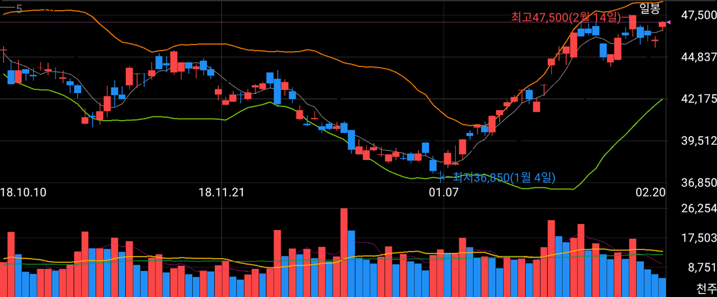Click the 18.10.10 date axis label
This screenshot has height=297, width=717.
tap(23, 192)
